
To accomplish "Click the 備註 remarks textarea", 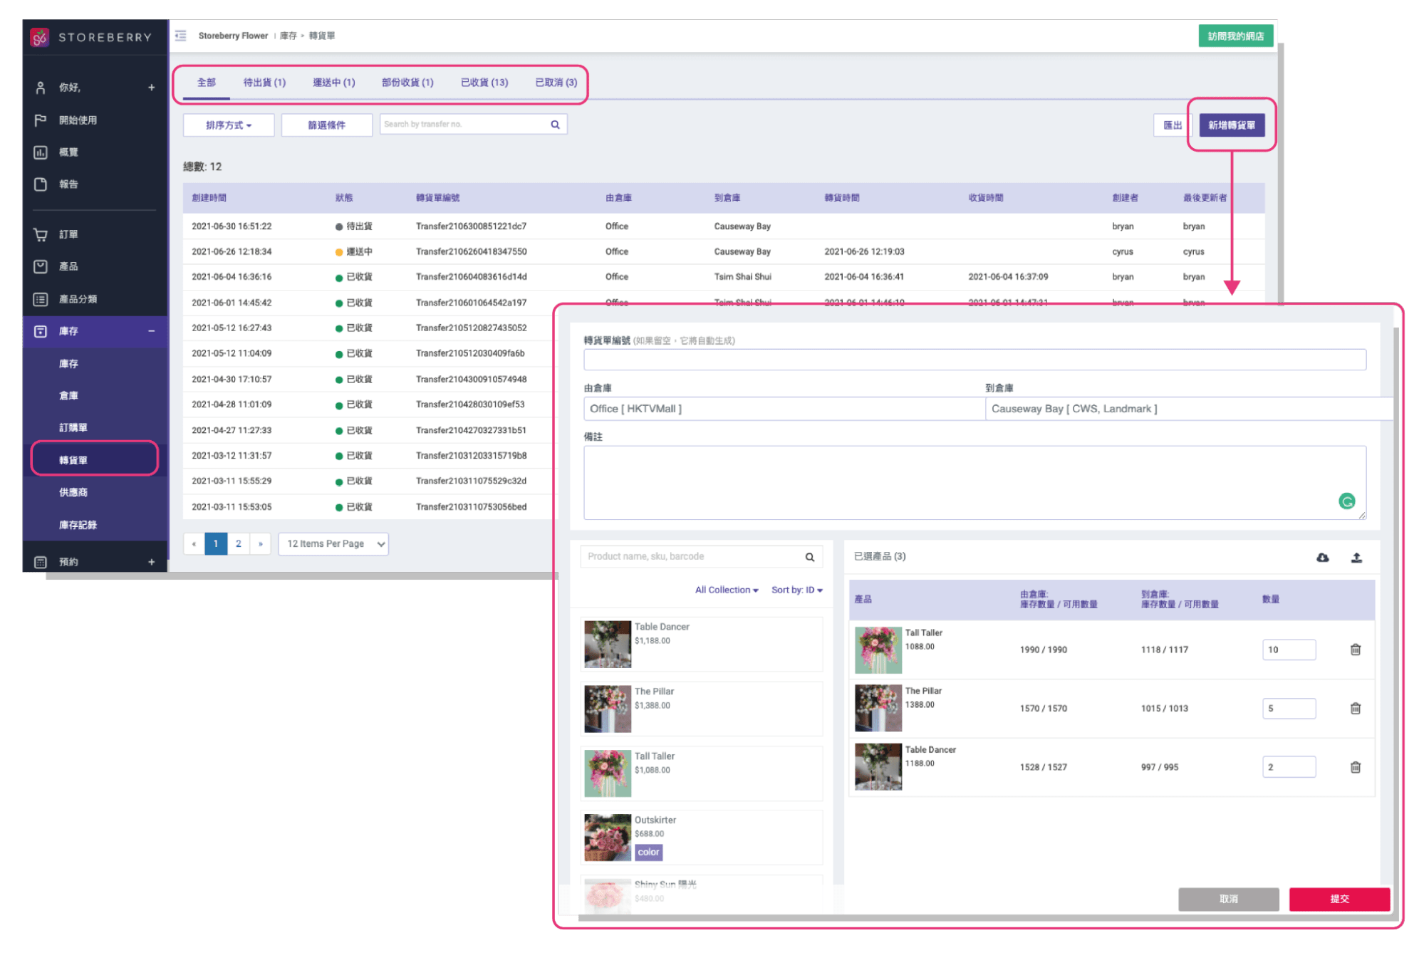I will coord(975,483).
